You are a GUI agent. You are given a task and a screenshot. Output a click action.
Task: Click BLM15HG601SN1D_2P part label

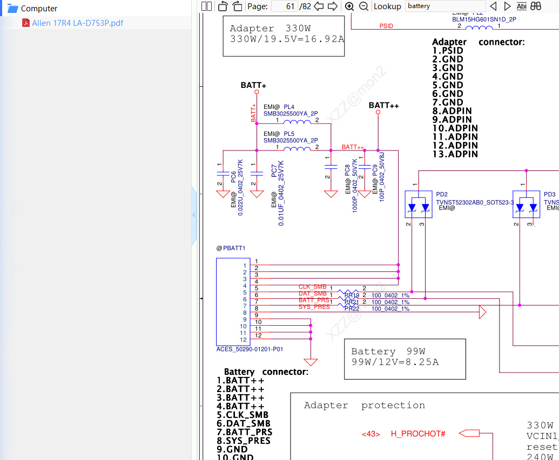pyautogui.click(x=484, y=19)
